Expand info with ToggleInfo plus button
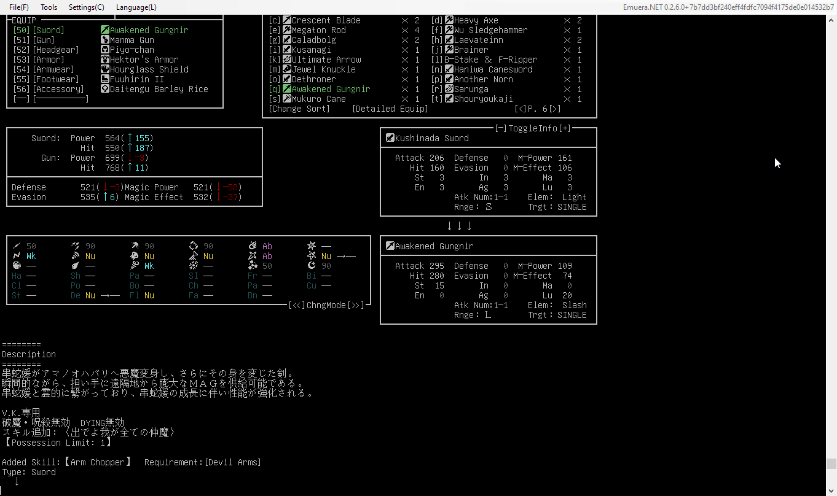This screenshot has height=496, width=837. click(x=565, y=128)
